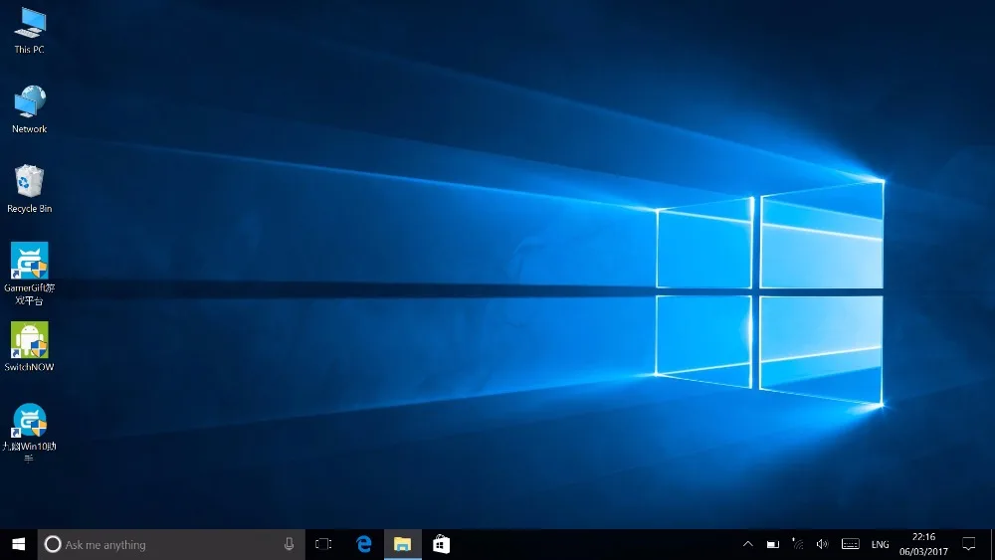Check the battery status icon
The width and height of the screenshot is (995, 560).
772,544
